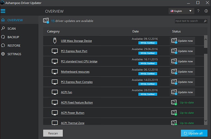Click the help question mark icon
Viewport: 211px width, 139px height.
pos(198,11)
